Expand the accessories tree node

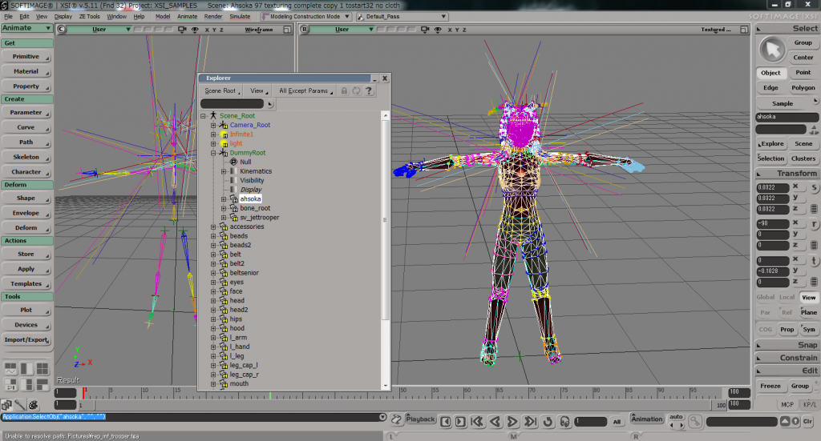pos(213,227)
